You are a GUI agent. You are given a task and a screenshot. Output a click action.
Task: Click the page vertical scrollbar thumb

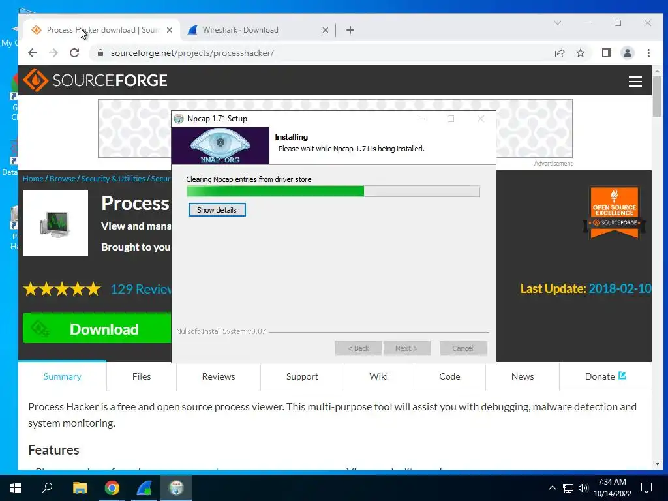tap(657, 95)
